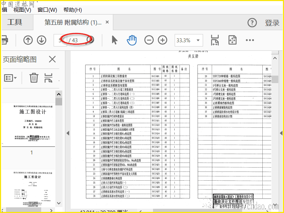Select the second page thumbnail
284x213 pixels.
pos(28,189)
